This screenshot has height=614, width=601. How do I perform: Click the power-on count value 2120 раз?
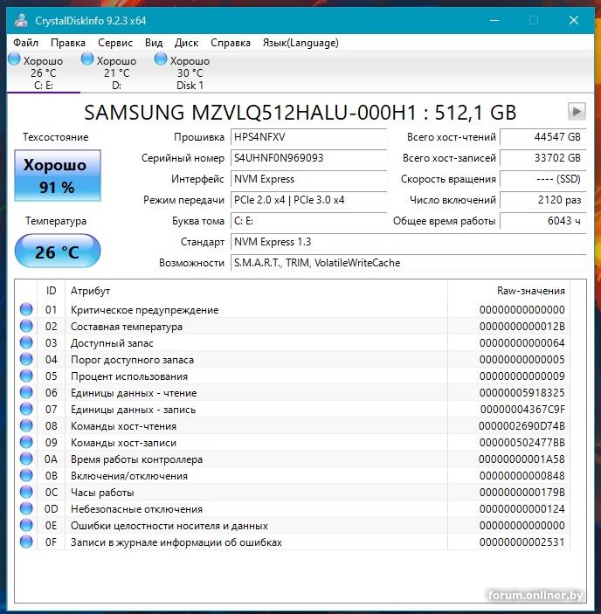pos(543,200)
